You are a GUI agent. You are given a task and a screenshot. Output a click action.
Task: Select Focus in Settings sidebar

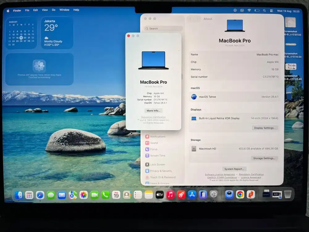pyautogui.click(x=151, y=149)
